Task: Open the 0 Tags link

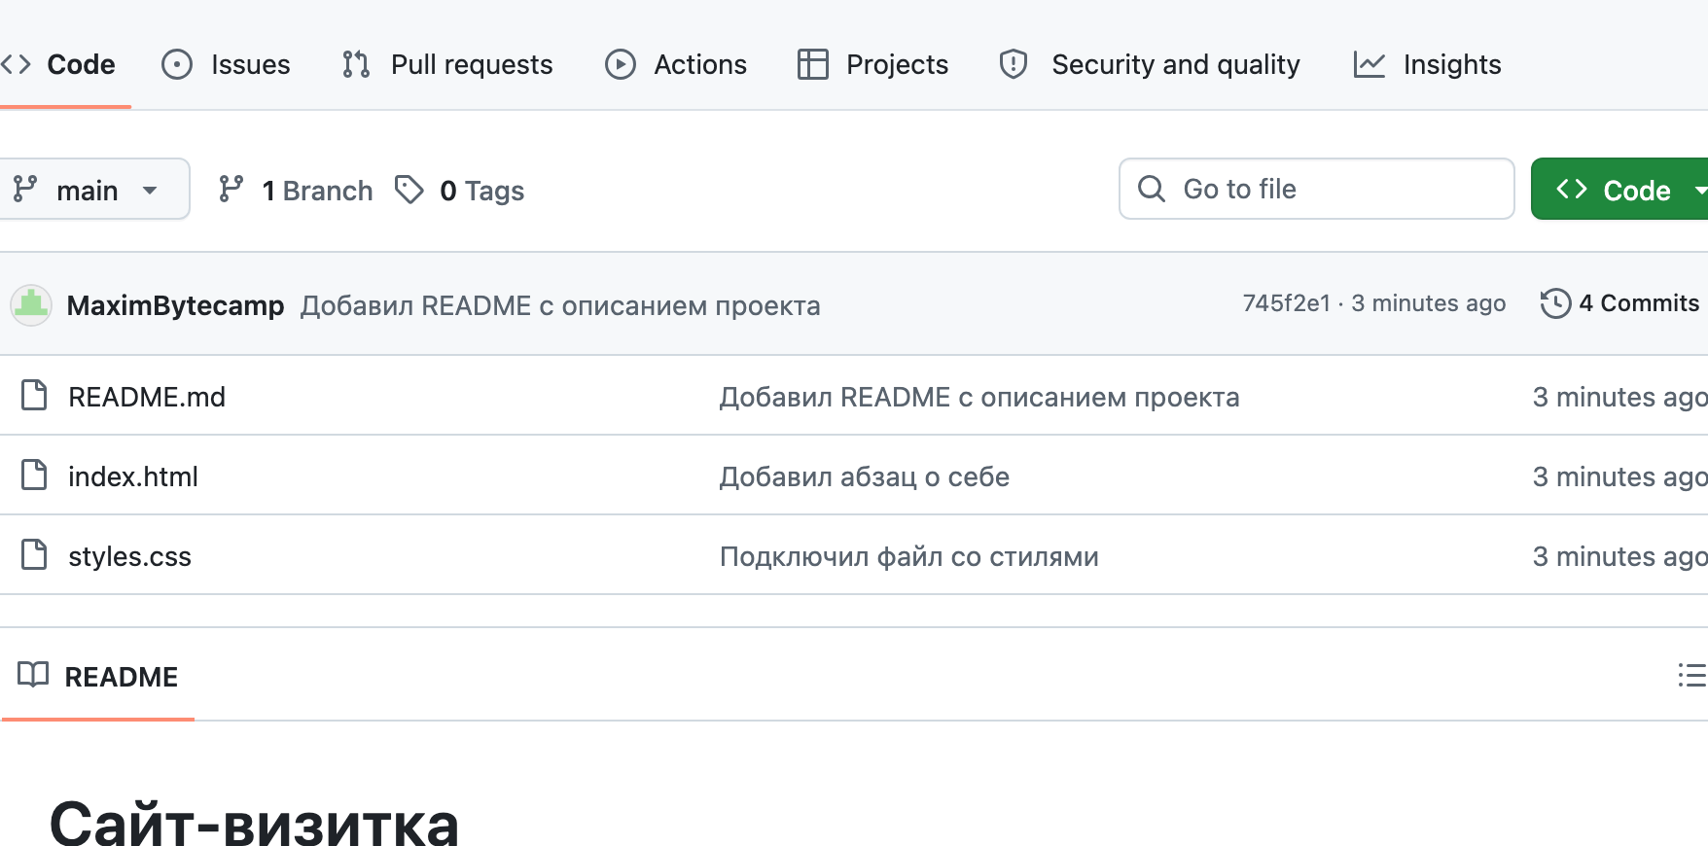Action: coord(460,190)
